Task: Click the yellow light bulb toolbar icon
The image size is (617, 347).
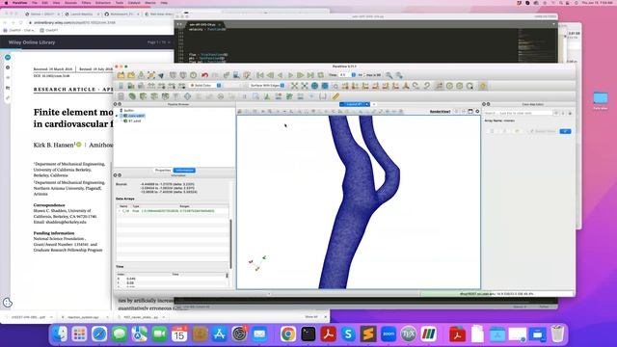Action: point(483,86)
